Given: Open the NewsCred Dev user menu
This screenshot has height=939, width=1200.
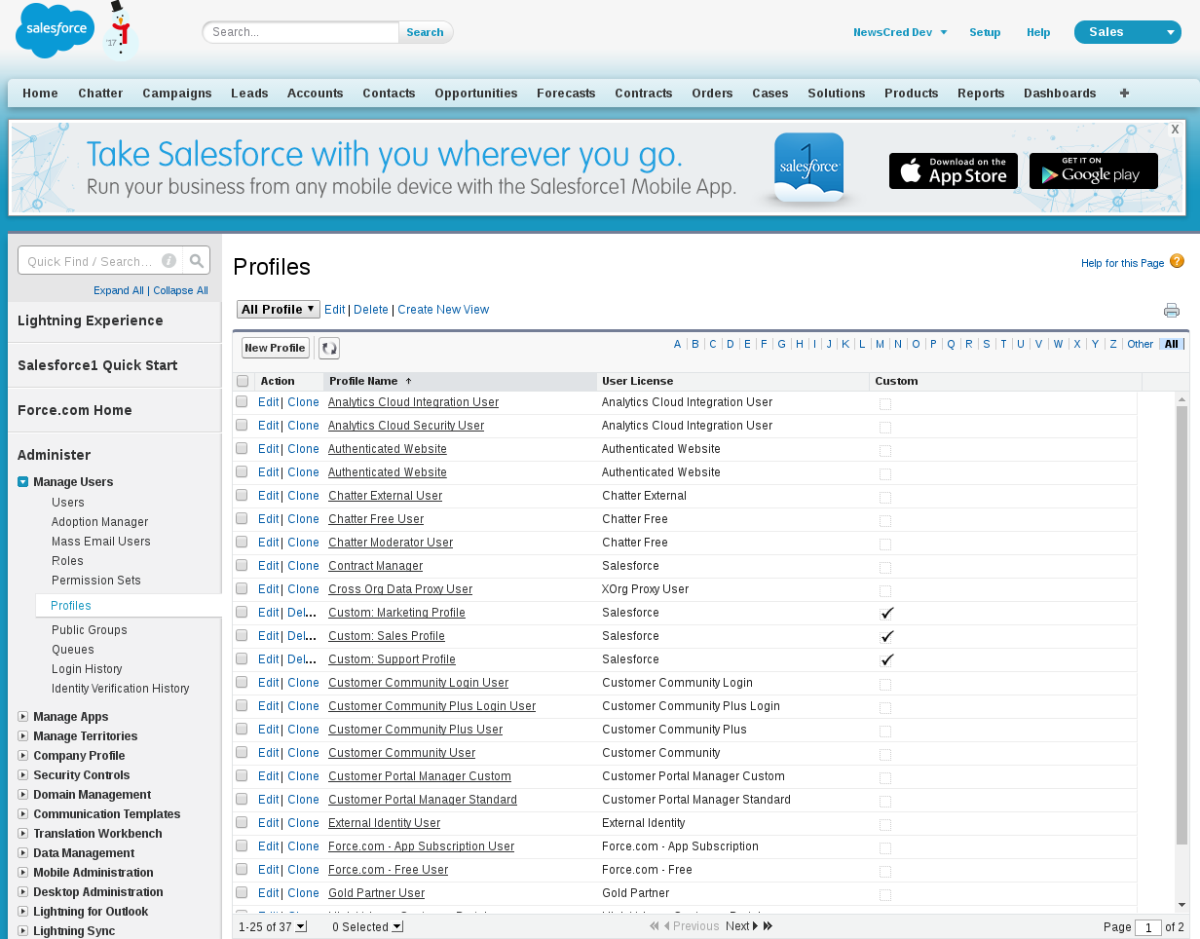Looking at the screenshot, I should (x=900, y=32).
